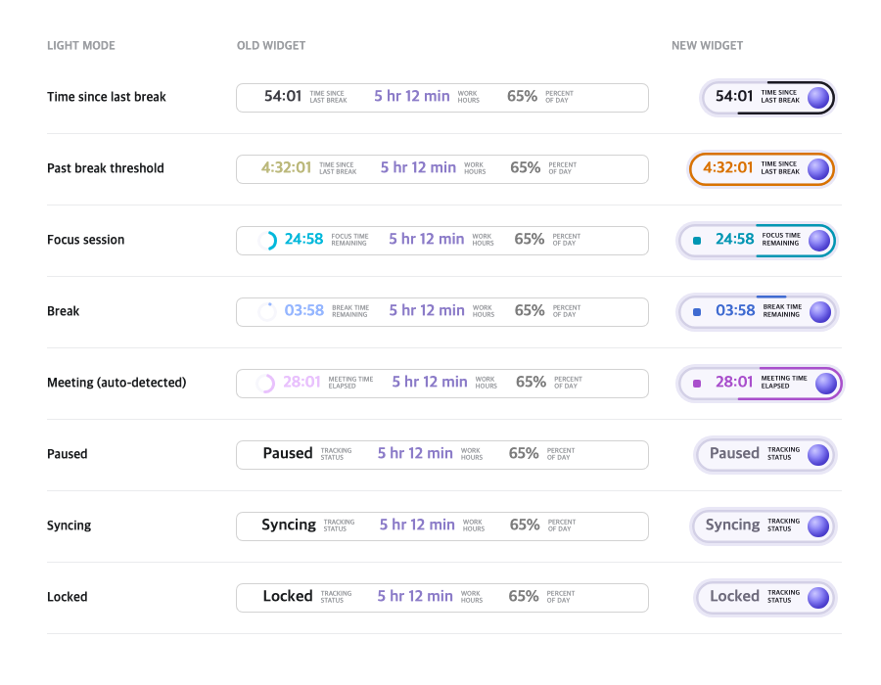Click the Syncing status in the new widget
The height and width of the screenshot is (685, 881).
[x=732, y=525]
